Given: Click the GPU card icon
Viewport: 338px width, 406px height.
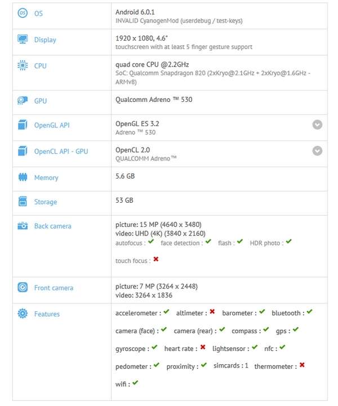Looking at the screenshot, I should click(23, 100).
